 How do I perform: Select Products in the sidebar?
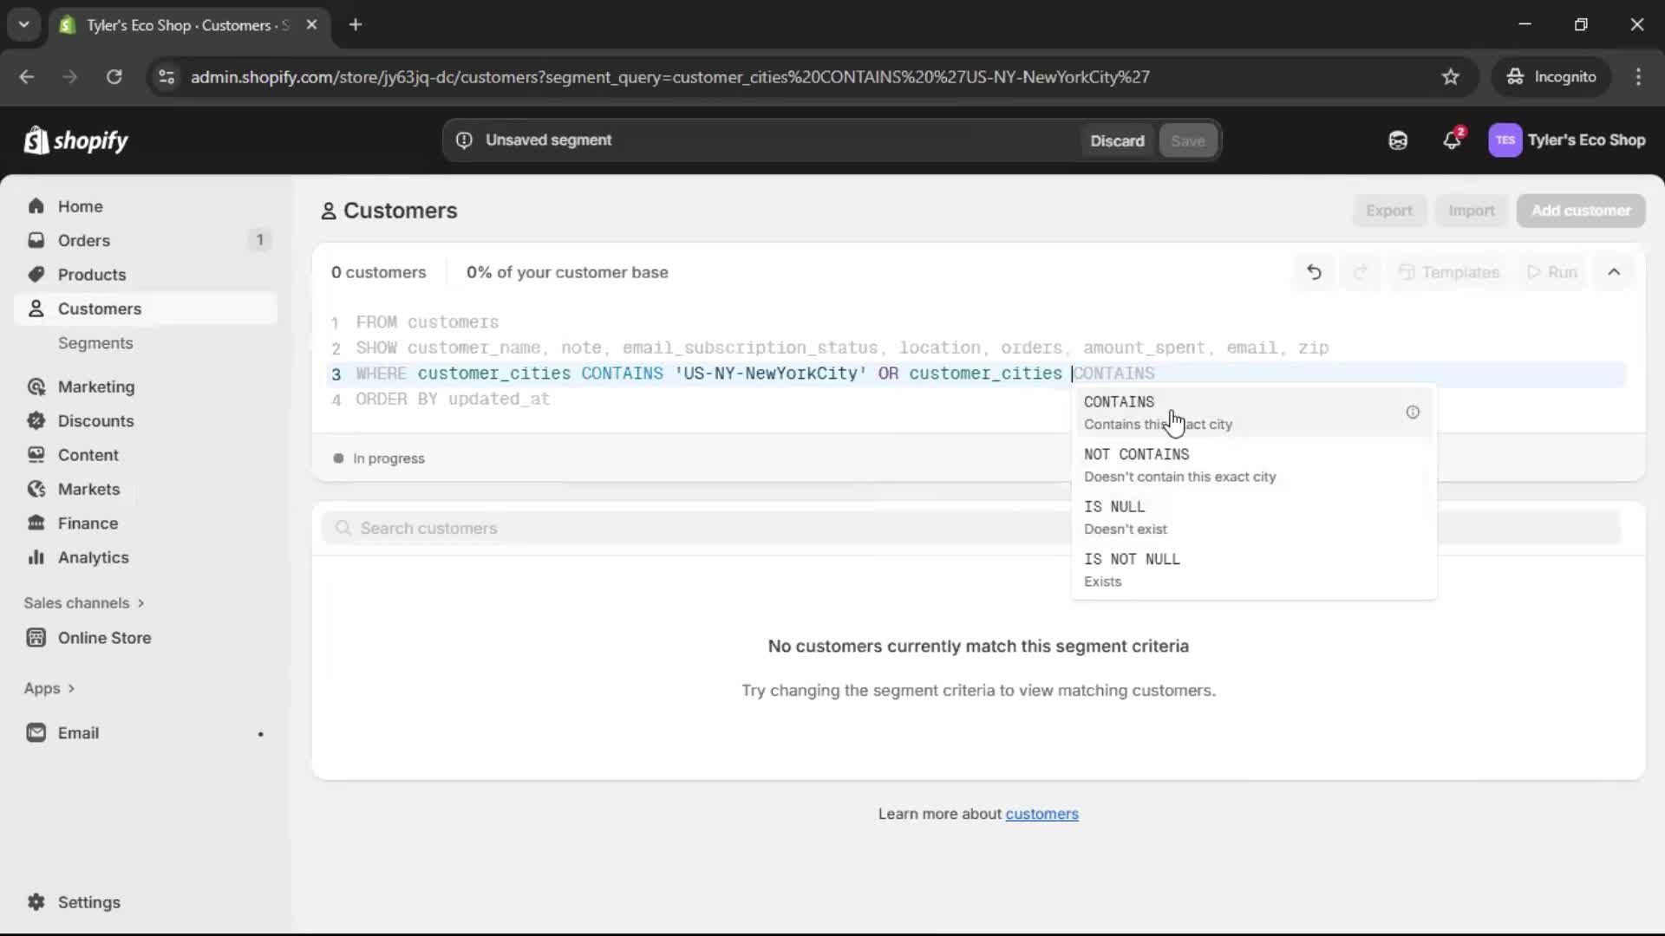pyautogui.click(x=92, y=274)
